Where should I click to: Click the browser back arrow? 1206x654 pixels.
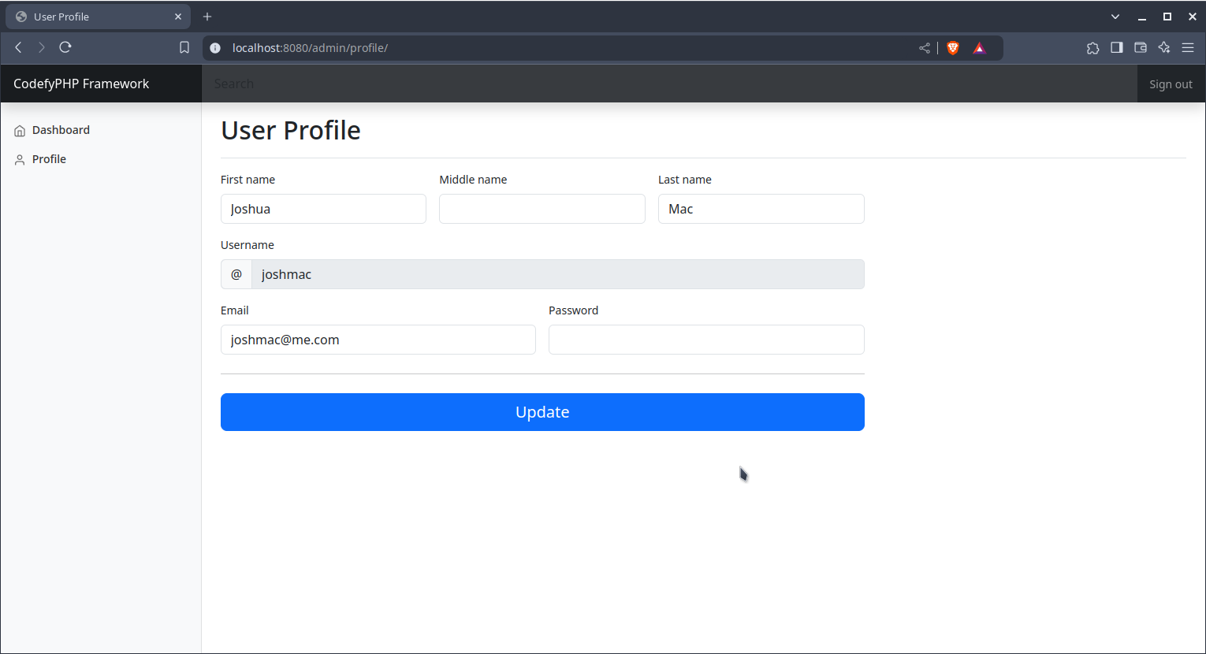tap(18, 47)
